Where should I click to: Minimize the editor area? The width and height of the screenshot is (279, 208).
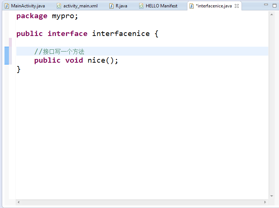tap(266, 4)
